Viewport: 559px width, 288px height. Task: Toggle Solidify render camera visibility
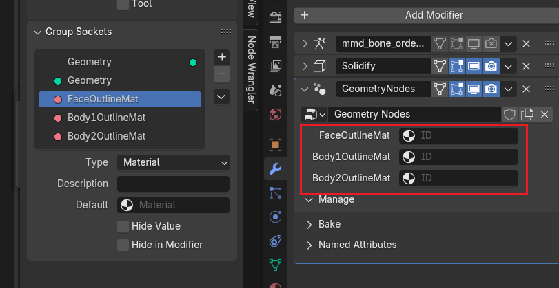[491, 66]
